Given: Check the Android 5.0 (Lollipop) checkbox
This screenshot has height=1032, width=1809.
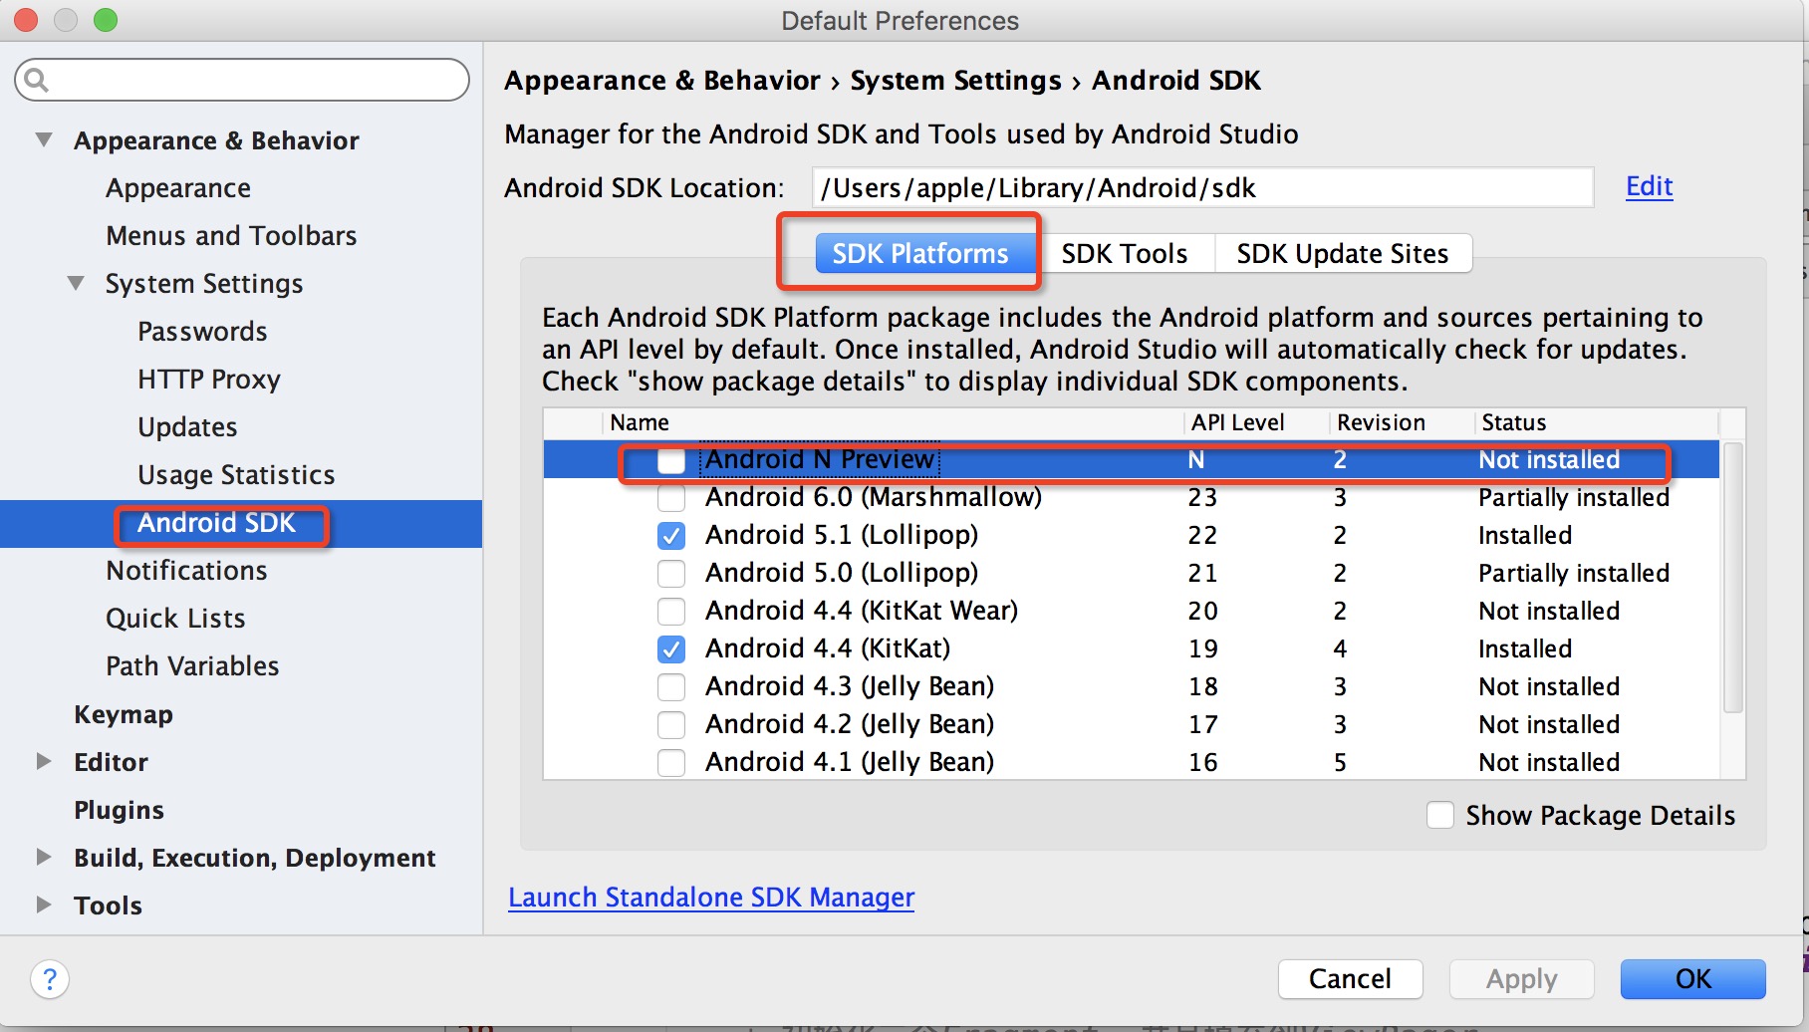Looking at the screenshot, I should 671,574.
